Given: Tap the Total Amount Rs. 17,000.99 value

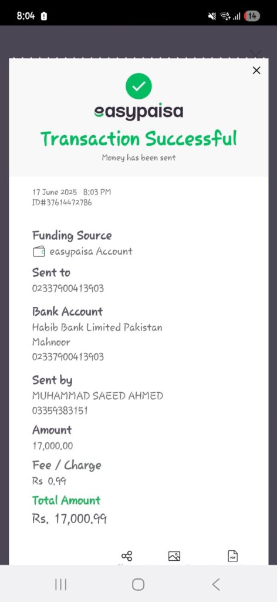Looking at the screenshot, I should tap(69, 519).
